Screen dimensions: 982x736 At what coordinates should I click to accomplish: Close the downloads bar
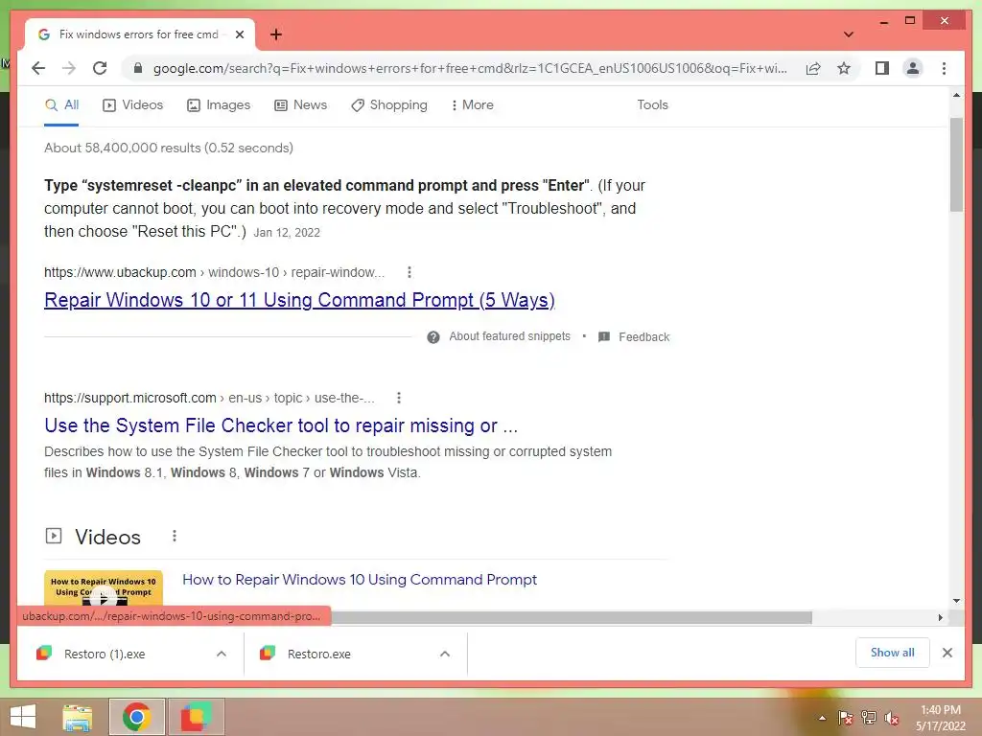pos(947,653)
